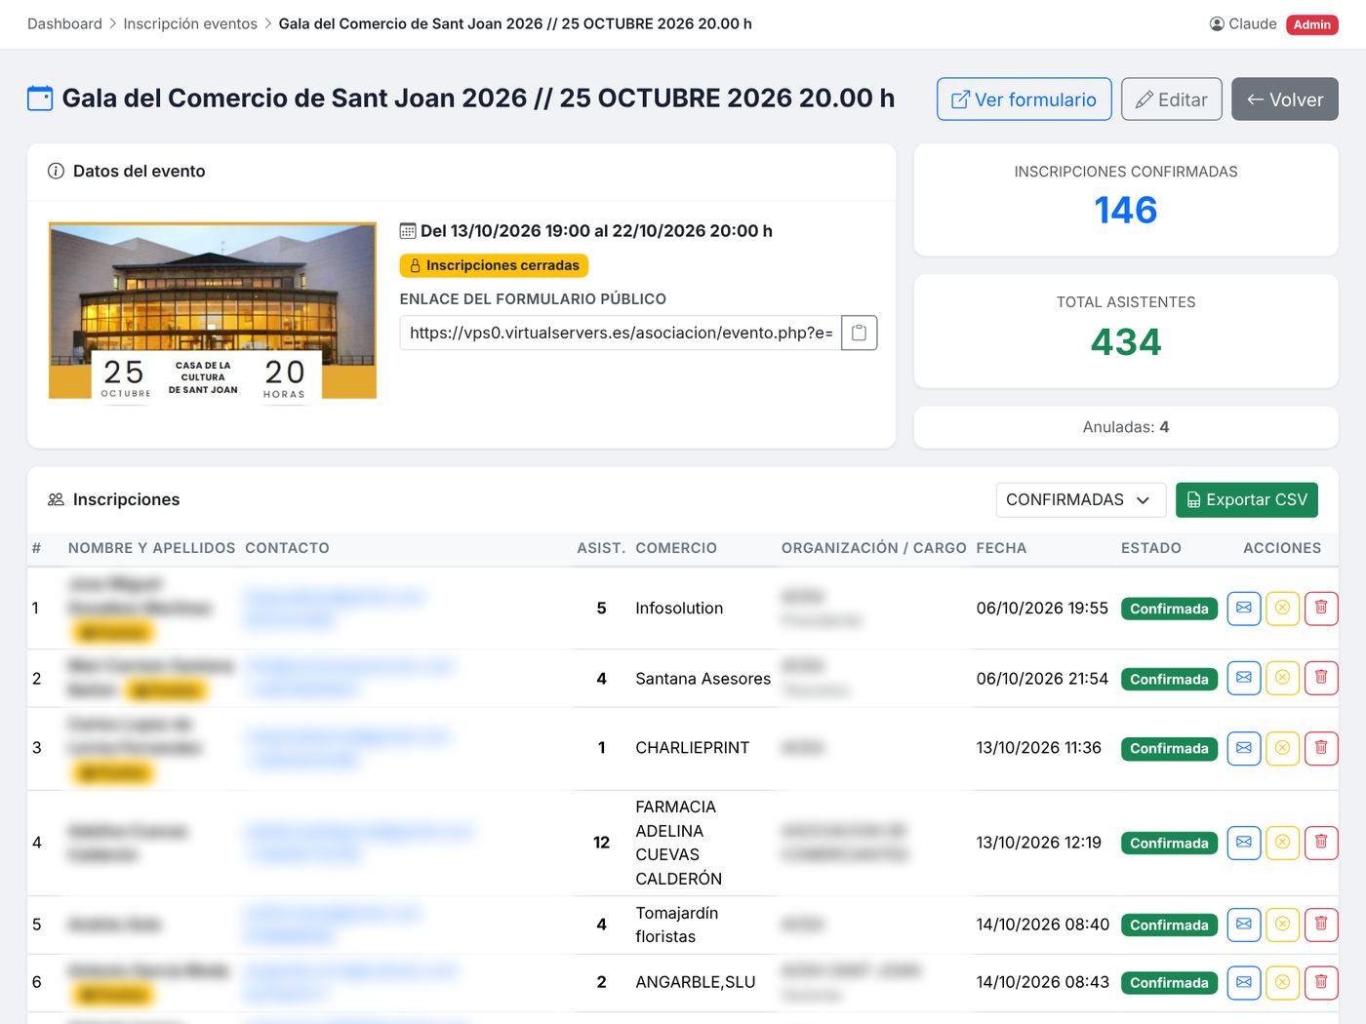
Task: Click the NOMBRE Y APELLIDOS column header
Action: 151,548
